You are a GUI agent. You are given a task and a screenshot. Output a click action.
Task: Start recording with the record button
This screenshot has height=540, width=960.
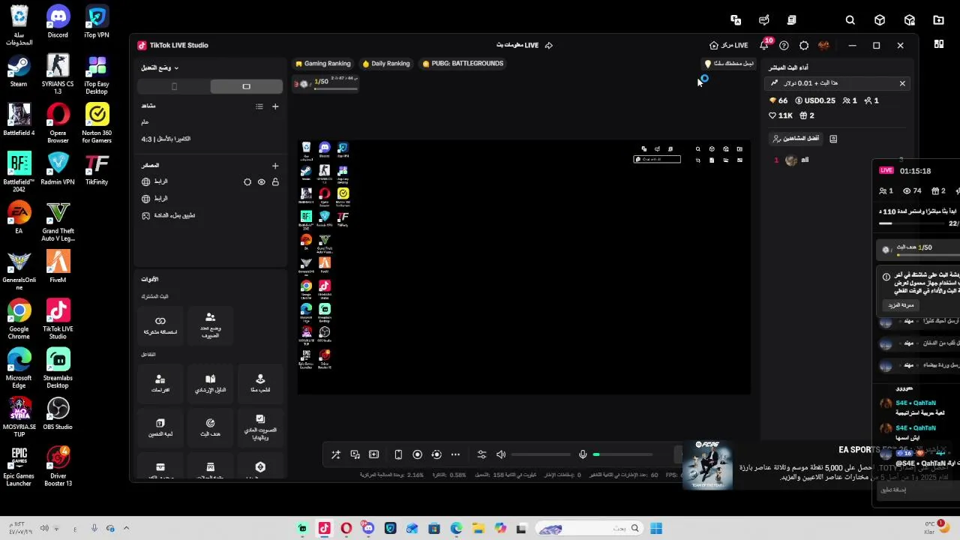[418, 454]
